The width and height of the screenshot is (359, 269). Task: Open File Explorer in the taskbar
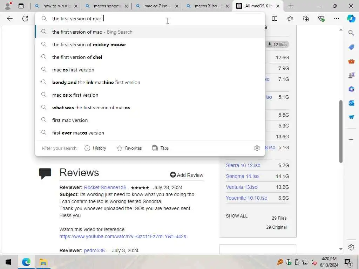pyautogui.click(x=43, y=262)
